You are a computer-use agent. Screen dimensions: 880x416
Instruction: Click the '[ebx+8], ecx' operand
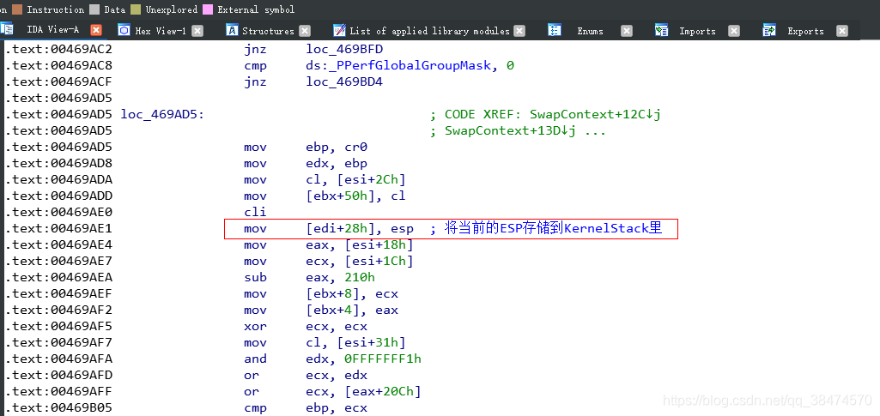[x=352, y=293]
